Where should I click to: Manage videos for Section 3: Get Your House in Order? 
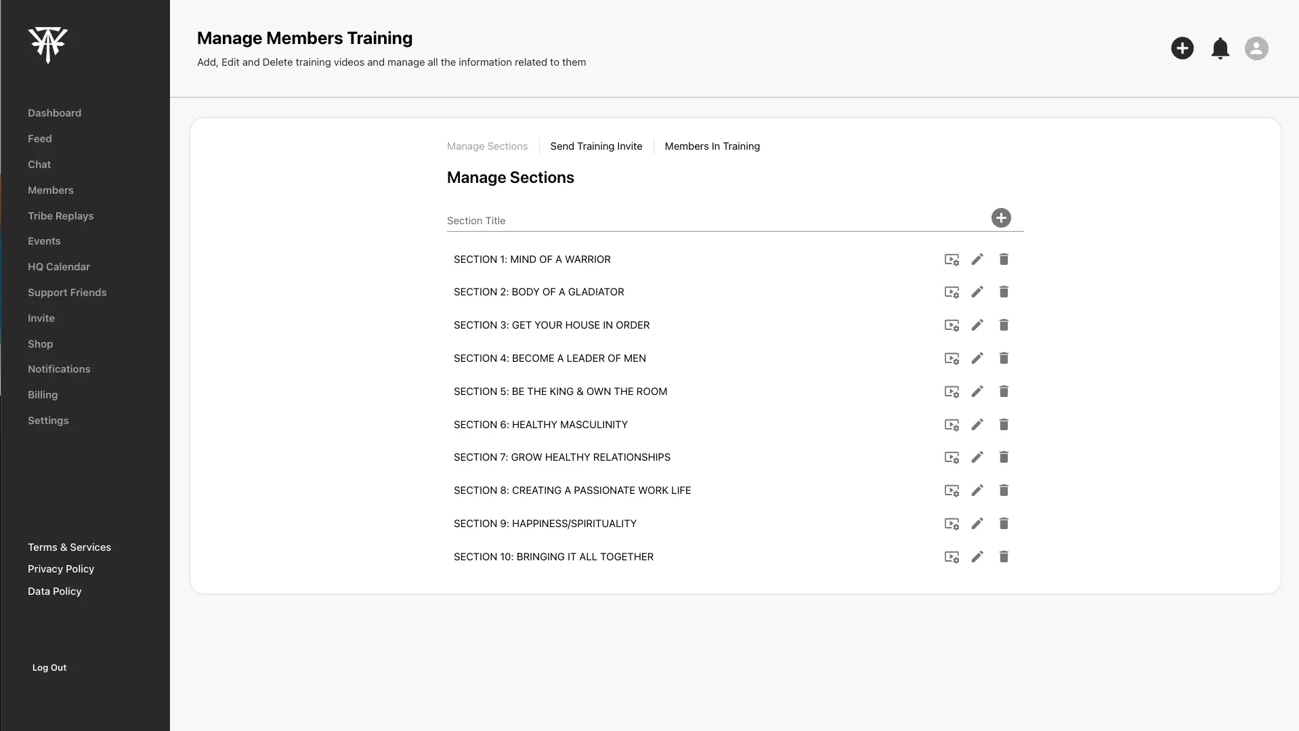click(952, 325)
